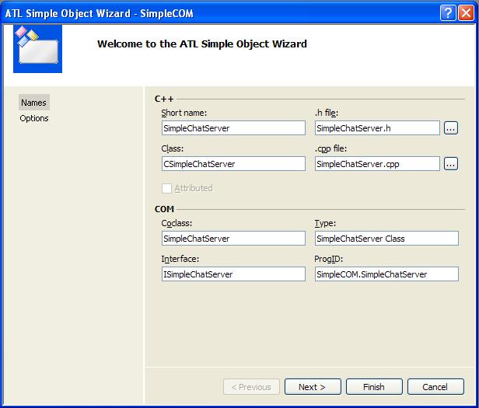Click the 'Type:' label
This screenshot has width=479, height=408.
(x=325, y=223)
